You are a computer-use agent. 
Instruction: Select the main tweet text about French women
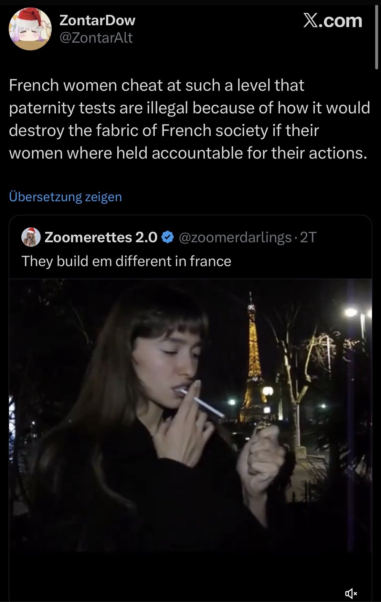click(x=189, y=119)
